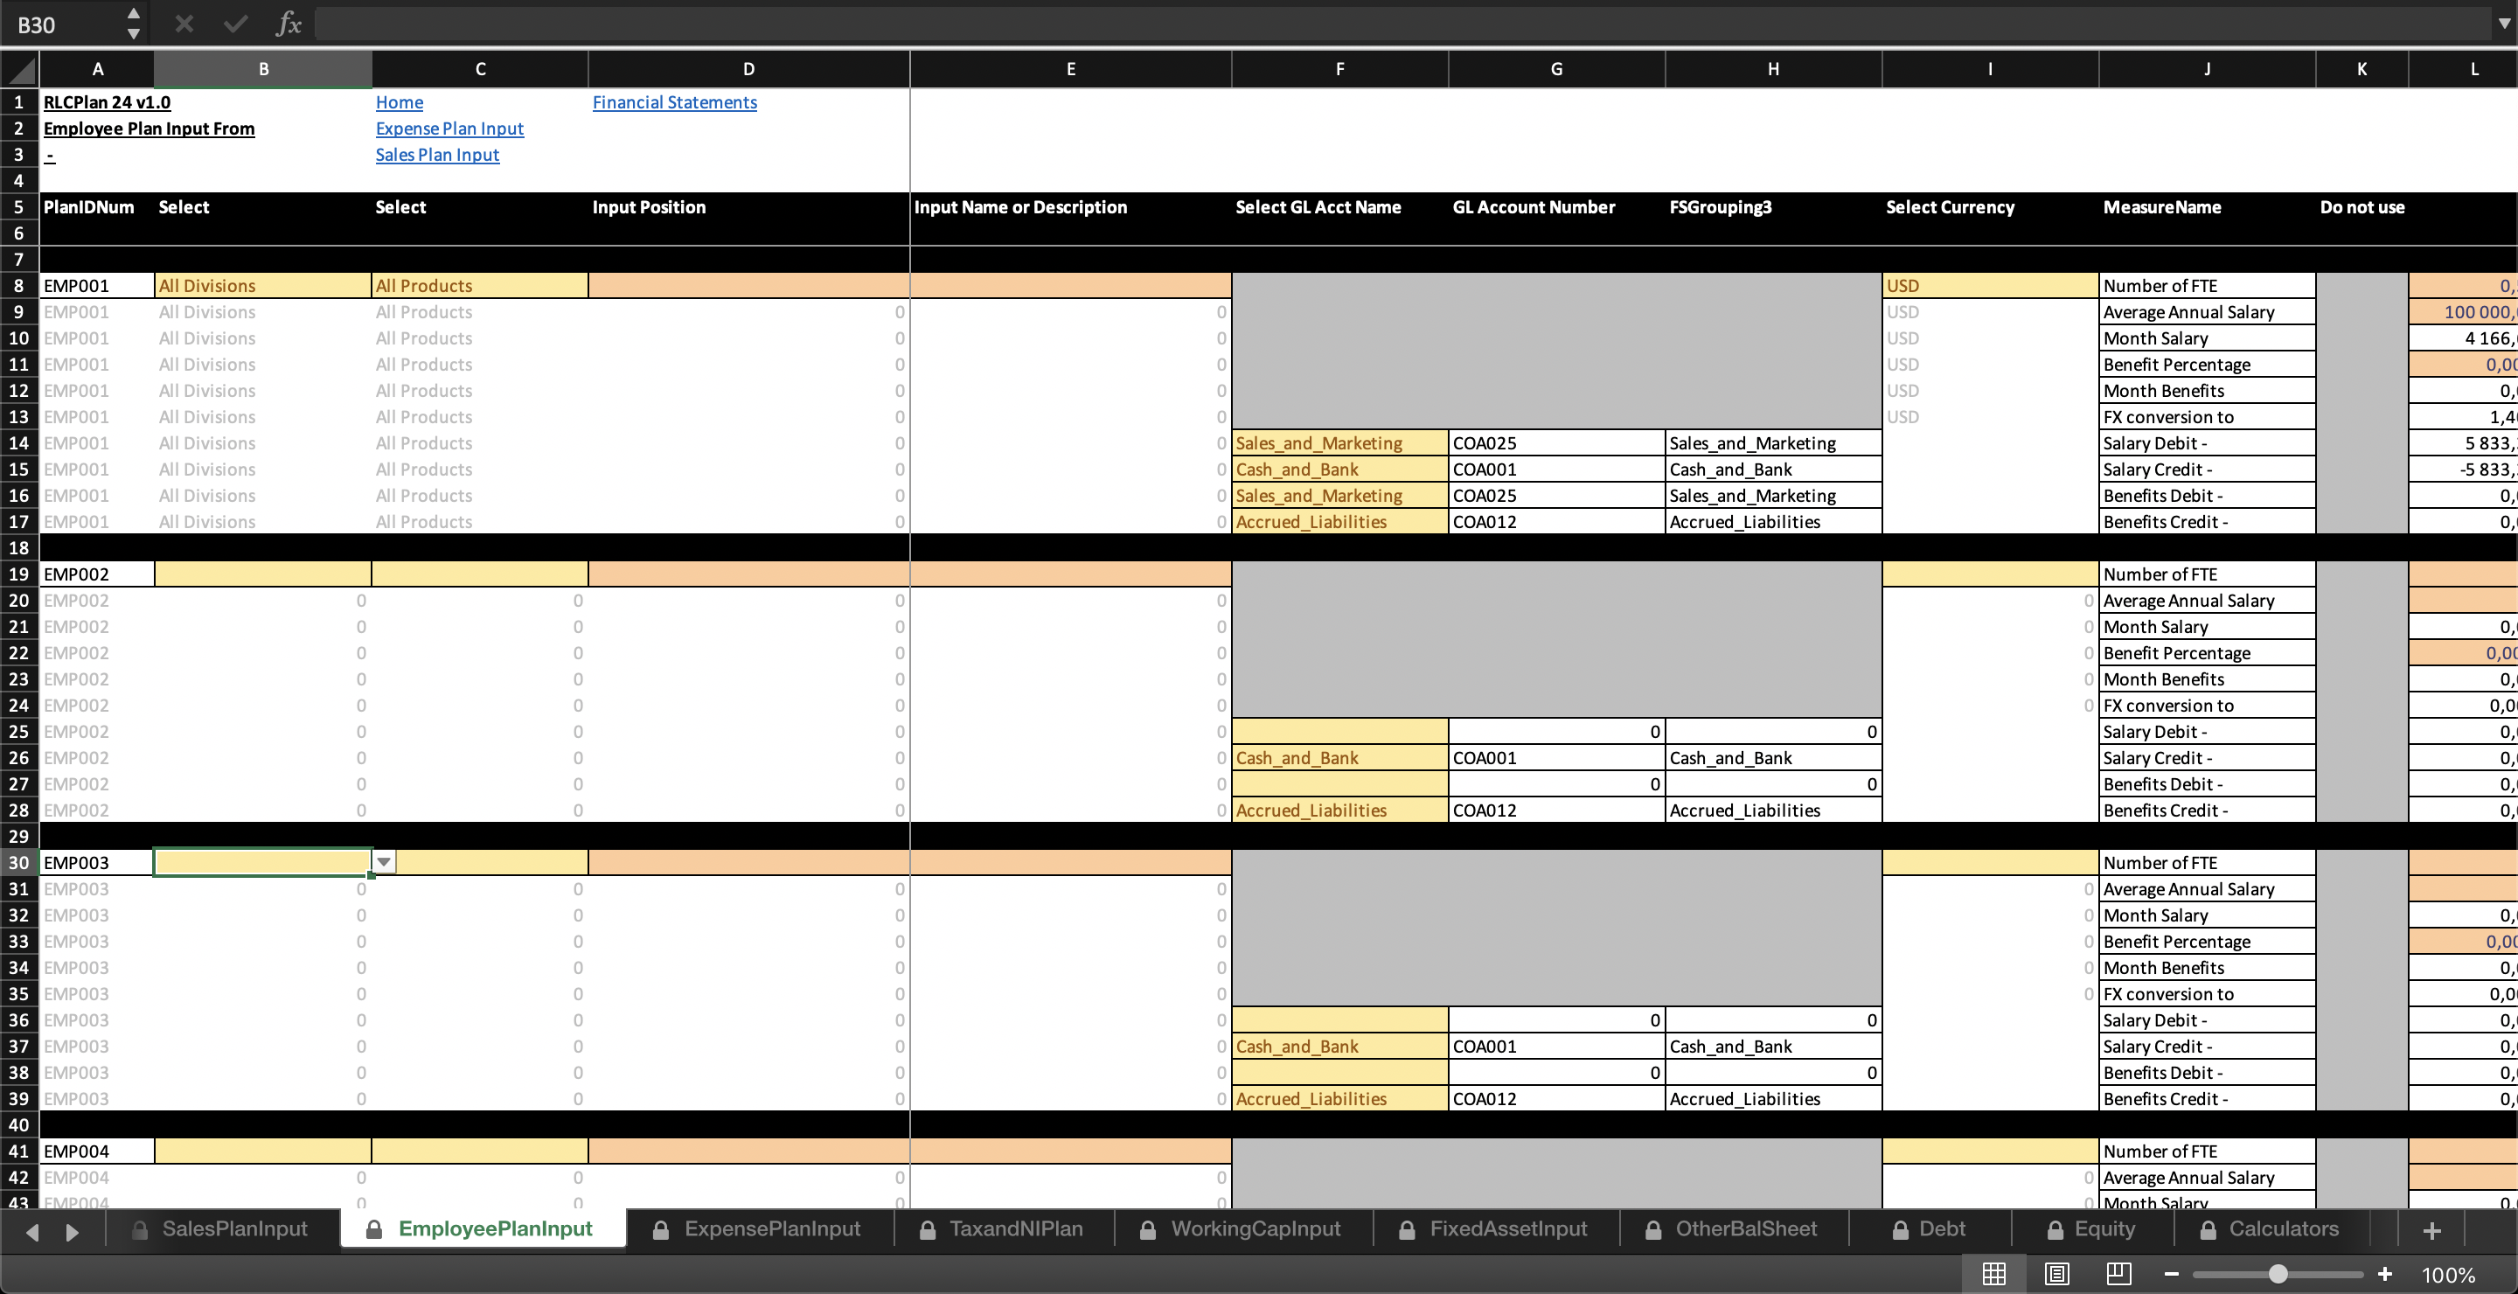Click COA012 in row 28
Viewport: 2518px width, 1294px height.
[1556, 810]
